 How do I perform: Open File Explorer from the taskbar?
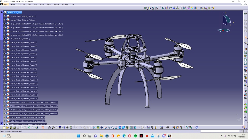101,136
